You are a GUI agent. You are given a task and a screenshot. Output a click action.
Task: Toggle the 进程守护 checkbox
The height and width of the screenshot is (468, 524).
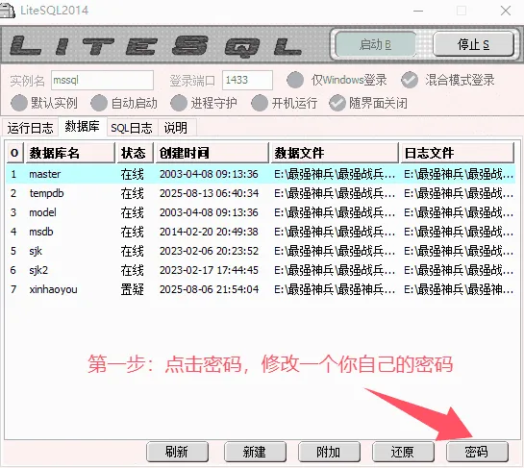[179, 103]
